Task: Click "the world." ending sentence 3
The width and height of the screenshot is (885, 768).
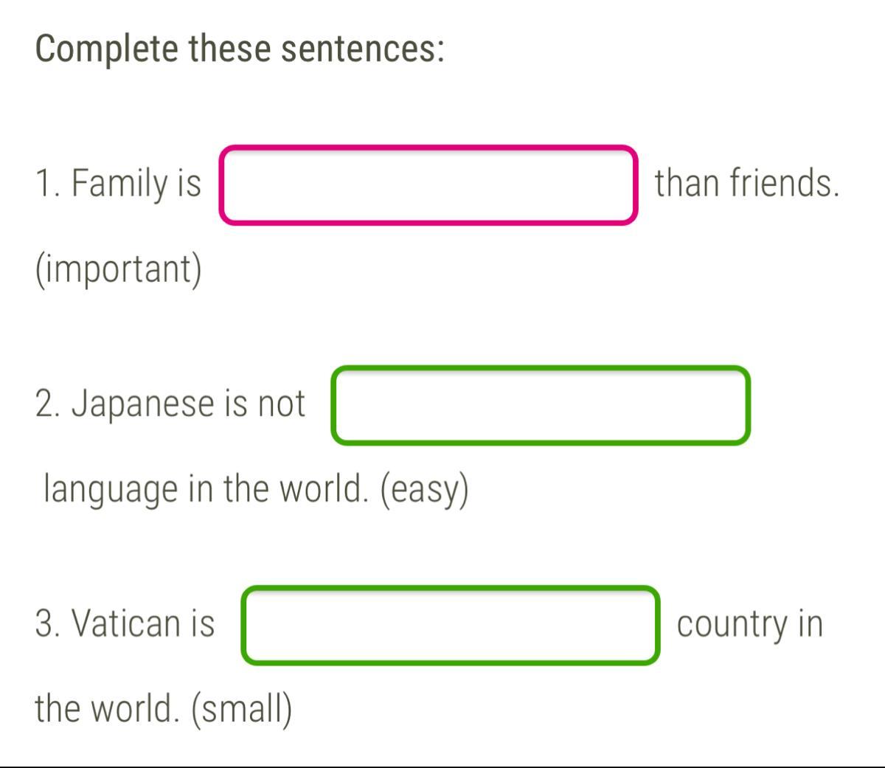Action: [x=107, y=708]
